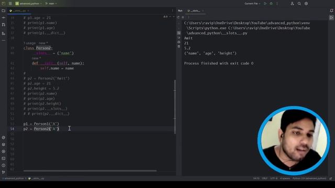Go to previous stack frame arrow
The height and width of the screenshot is (188, 335).
pos(179,23)
